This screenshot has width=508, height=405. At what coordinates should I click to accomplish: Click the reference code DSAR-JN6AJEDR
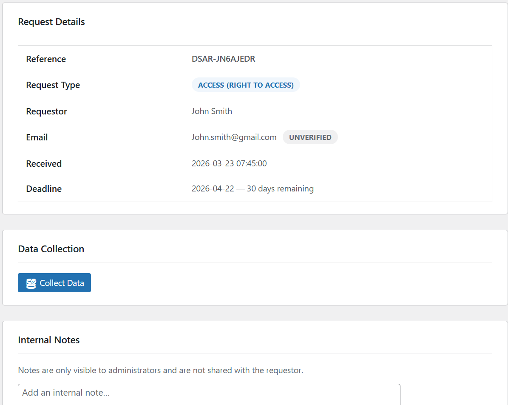point(223,59)
